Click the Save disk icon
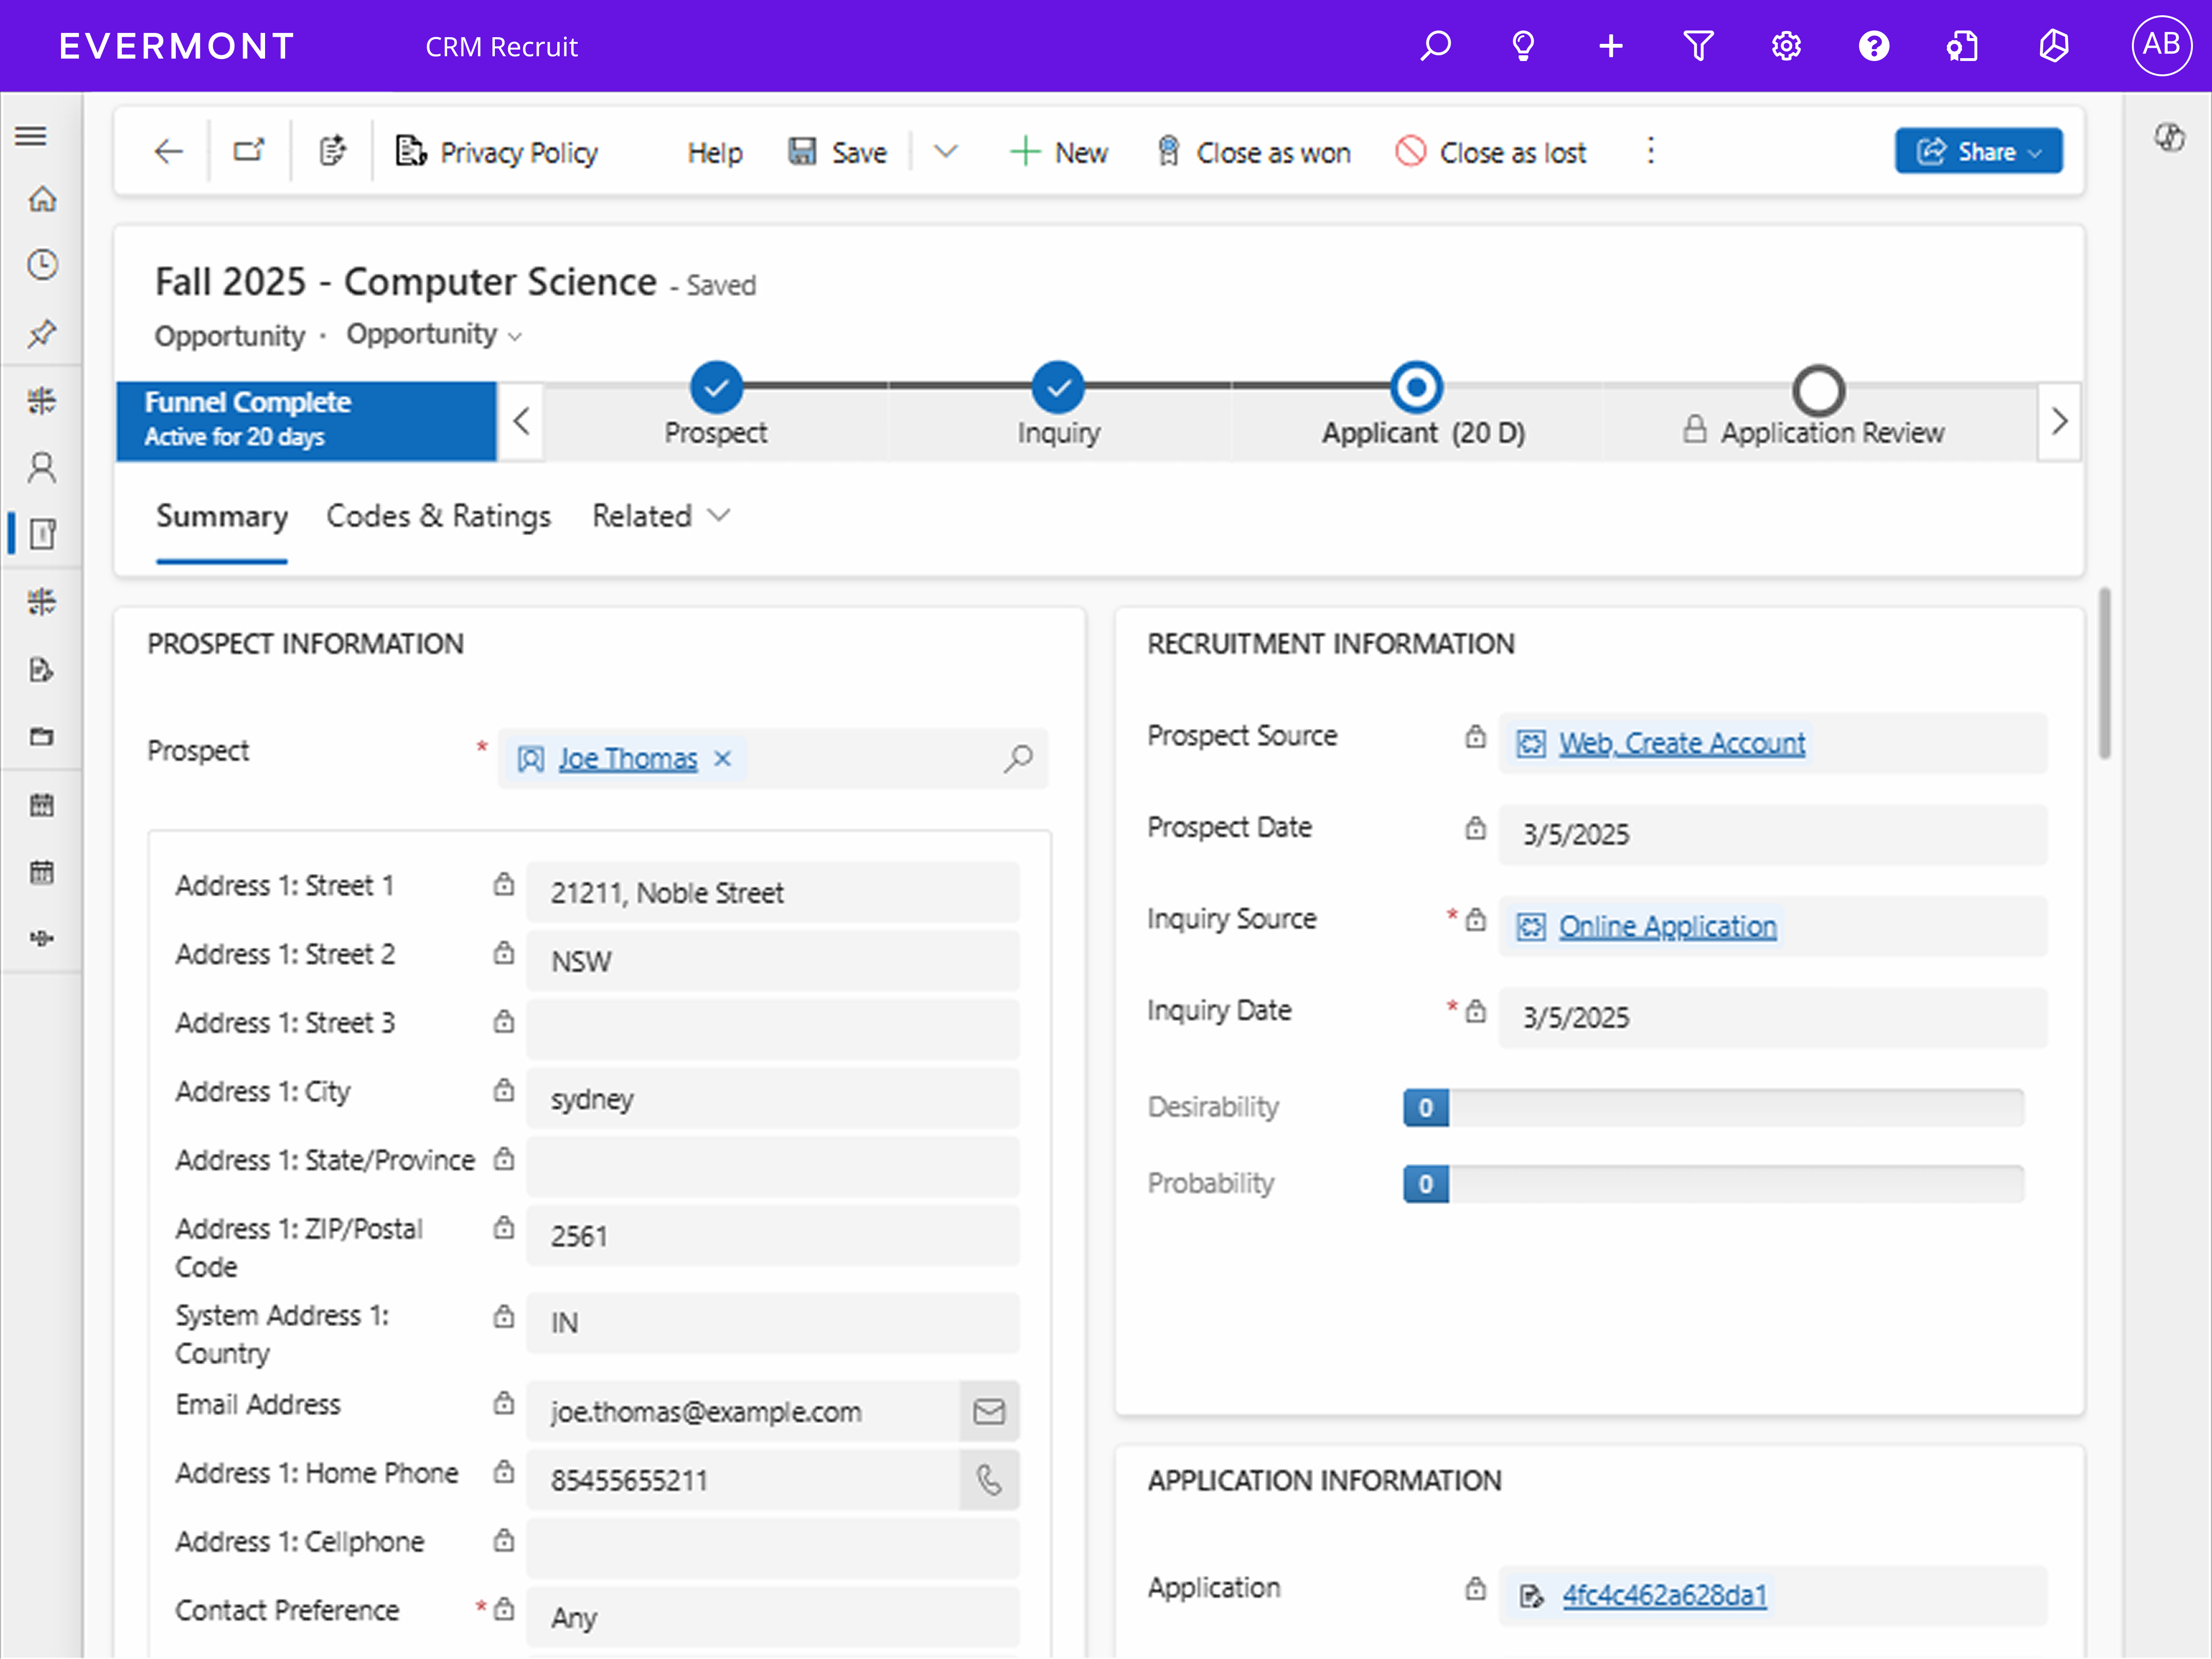Viewport: 2212px width, 1659px height. tap(802, 151)
